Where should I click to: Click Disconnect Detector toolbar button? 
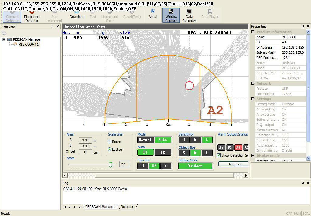[x=32, y=17]
